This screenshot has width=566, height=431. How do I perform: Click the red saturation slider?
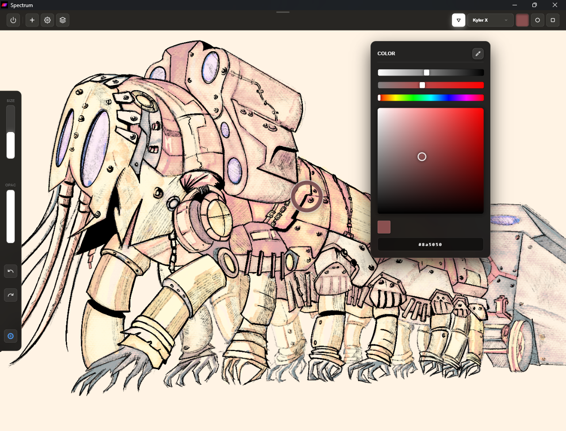431,85
